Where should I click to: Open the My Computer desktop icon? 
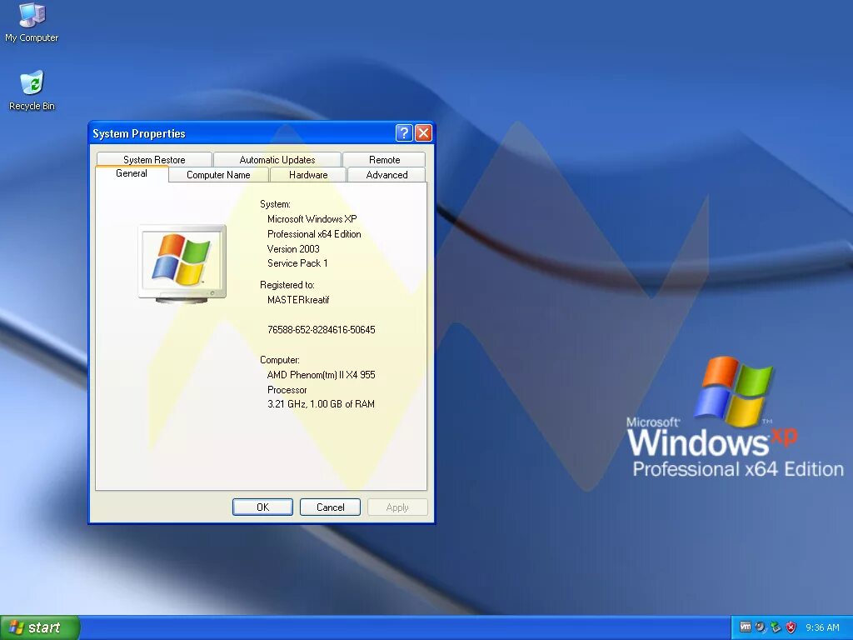coord(32,22)
